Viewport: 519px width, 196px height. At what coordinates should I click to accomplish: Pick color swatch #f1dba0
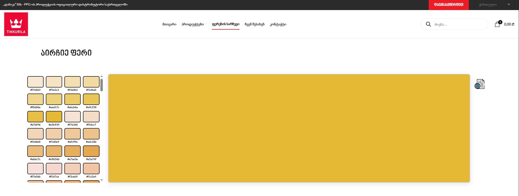point(91,82)
